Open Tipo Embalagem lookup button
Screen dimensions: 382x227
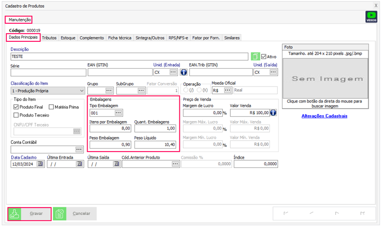coord(118,113)
